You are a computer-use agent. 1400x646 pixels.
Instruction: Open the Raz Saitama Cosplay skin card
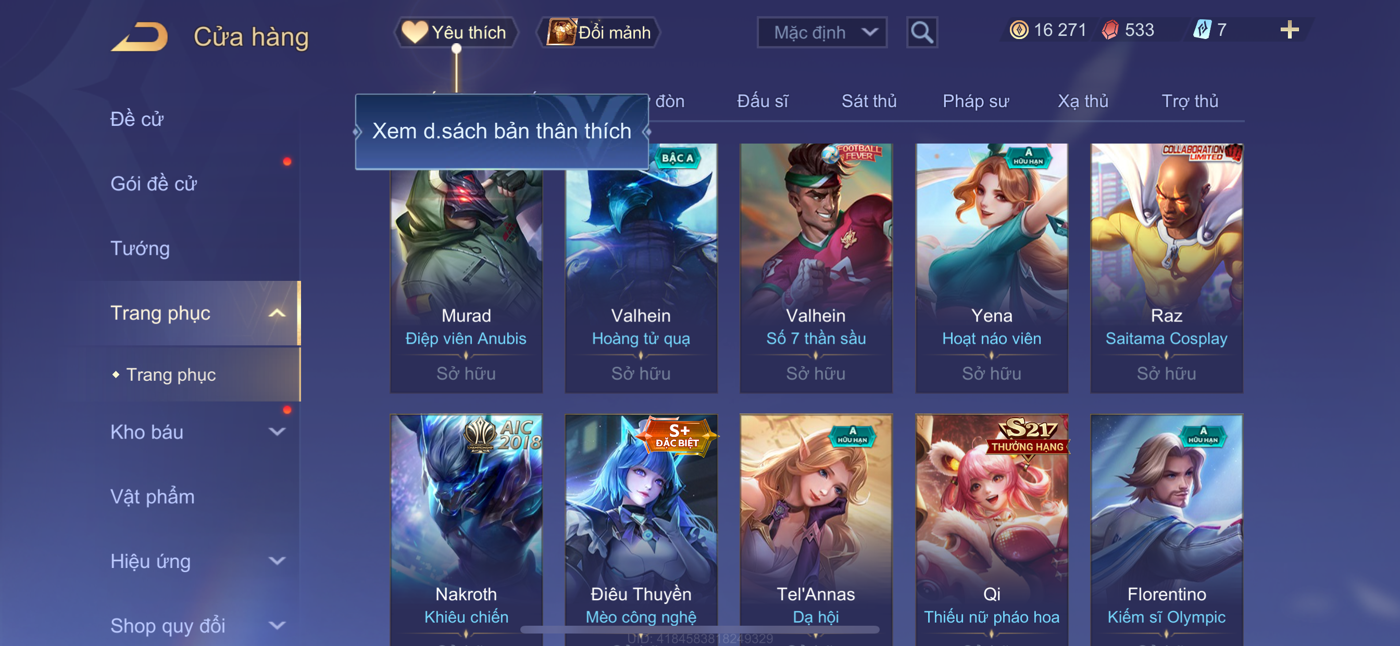(1166, 268)
